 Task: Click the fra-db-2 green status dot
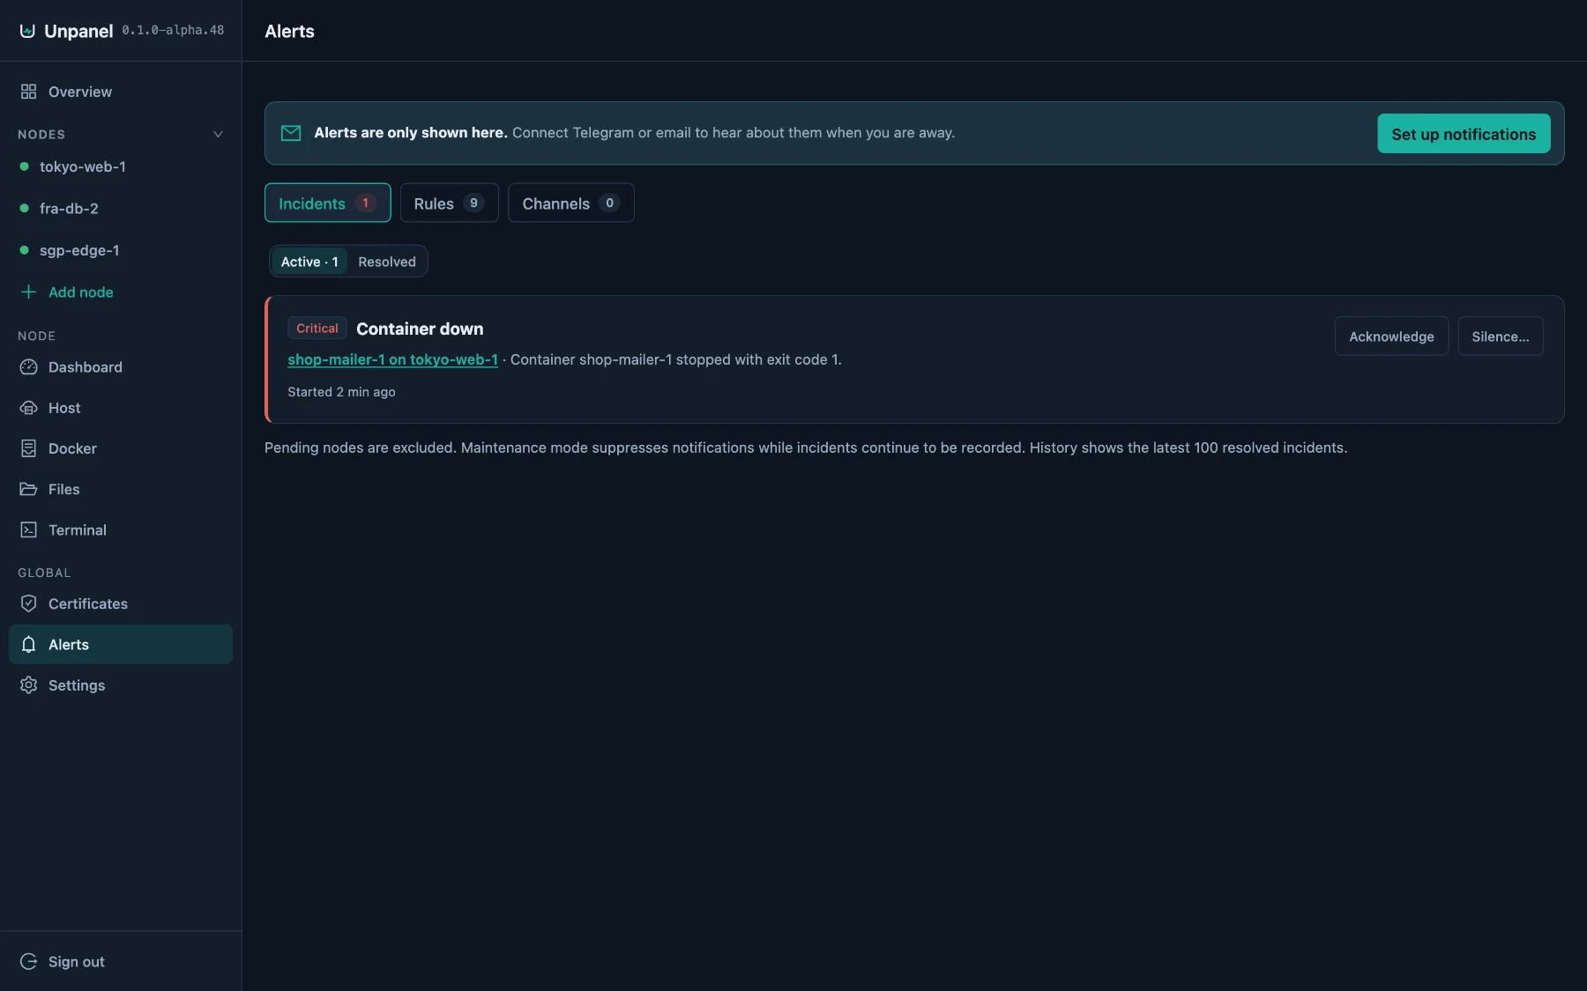point(24,208)
